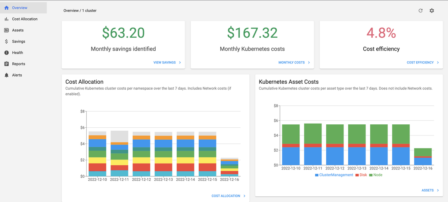Click 'Monthly savings identified' label

point(123,49)
